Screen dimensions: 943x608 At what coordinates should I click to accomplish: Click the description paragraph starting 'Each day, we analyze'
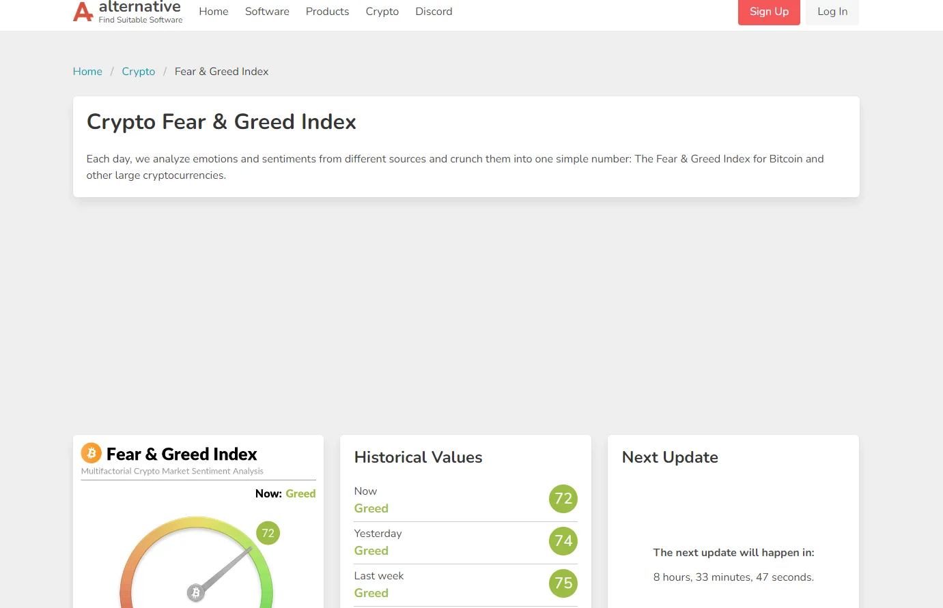[x=455, y=167]
